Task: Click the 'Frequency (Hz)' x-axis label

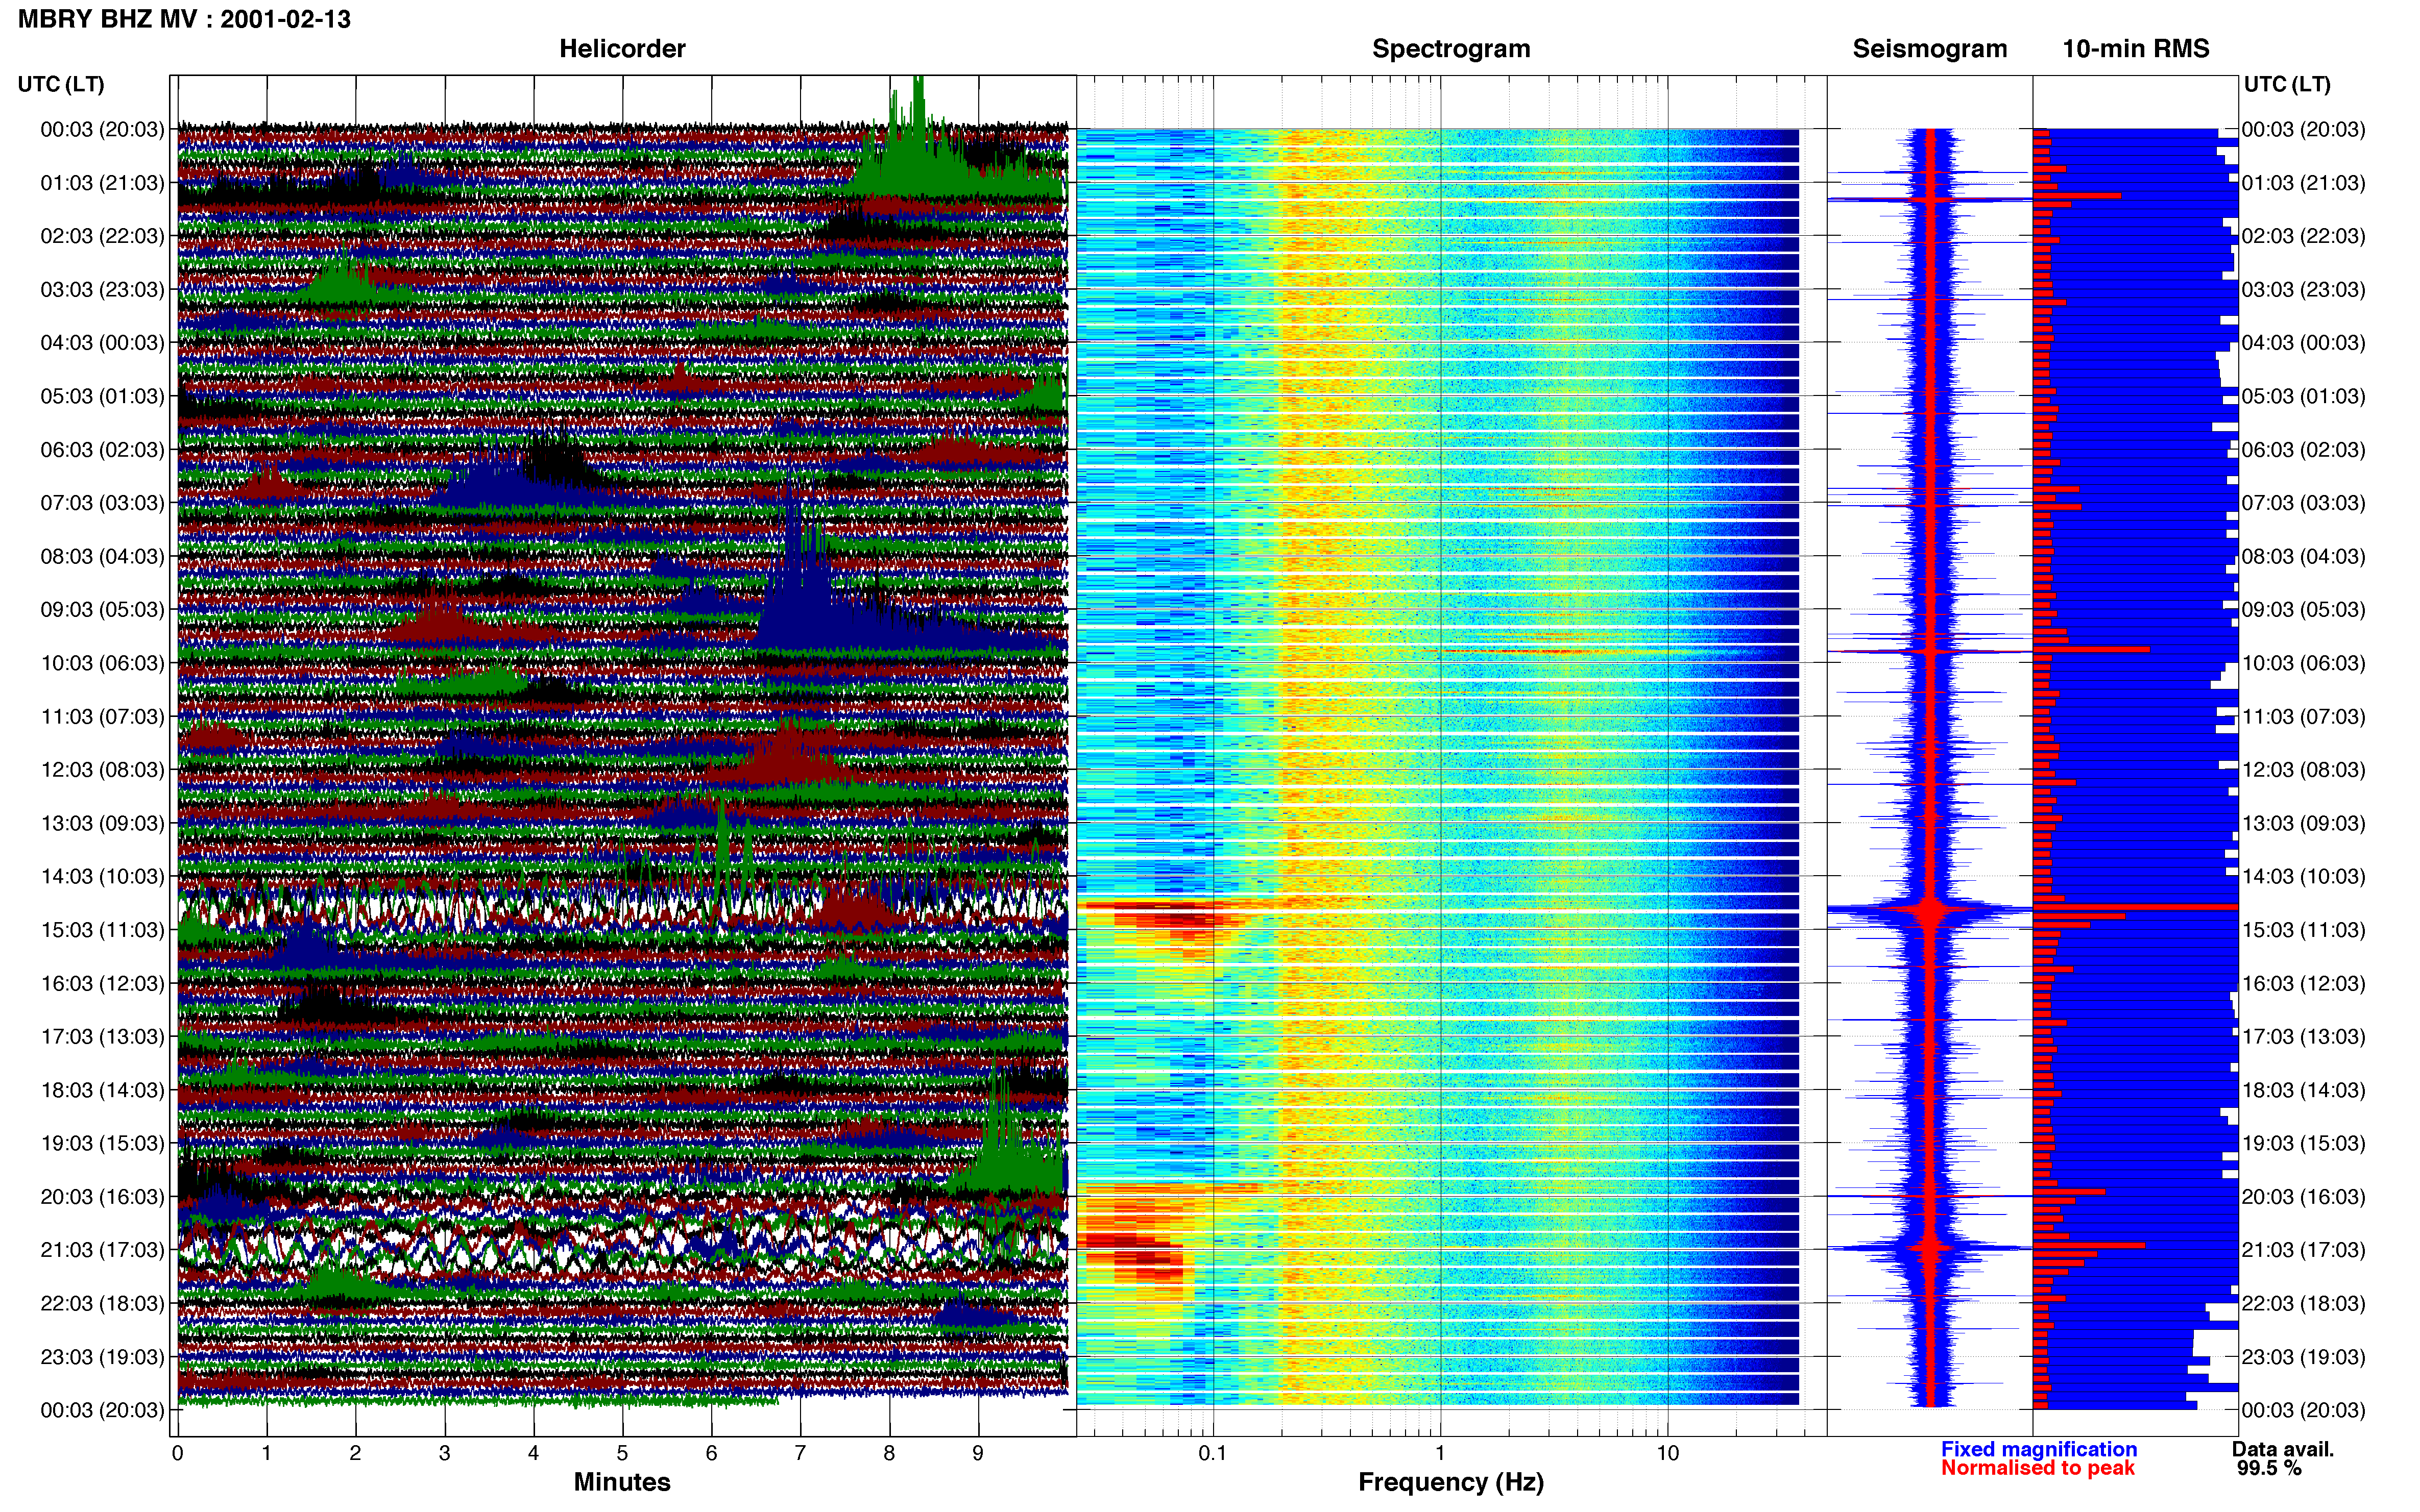Action: 1450,1482
